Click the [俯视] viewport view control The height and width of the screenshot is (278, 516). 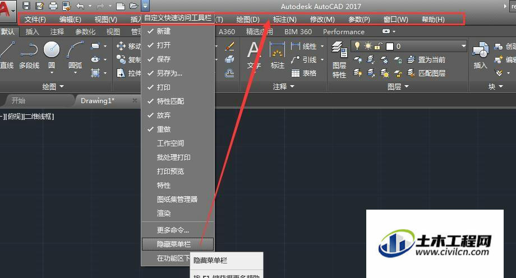(14, 117)
